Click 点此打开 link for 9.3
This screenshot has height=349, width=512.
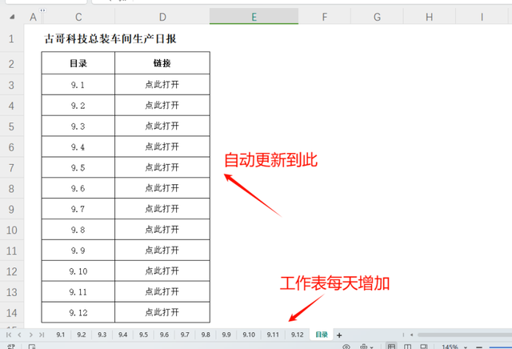(x=162, y=126)
